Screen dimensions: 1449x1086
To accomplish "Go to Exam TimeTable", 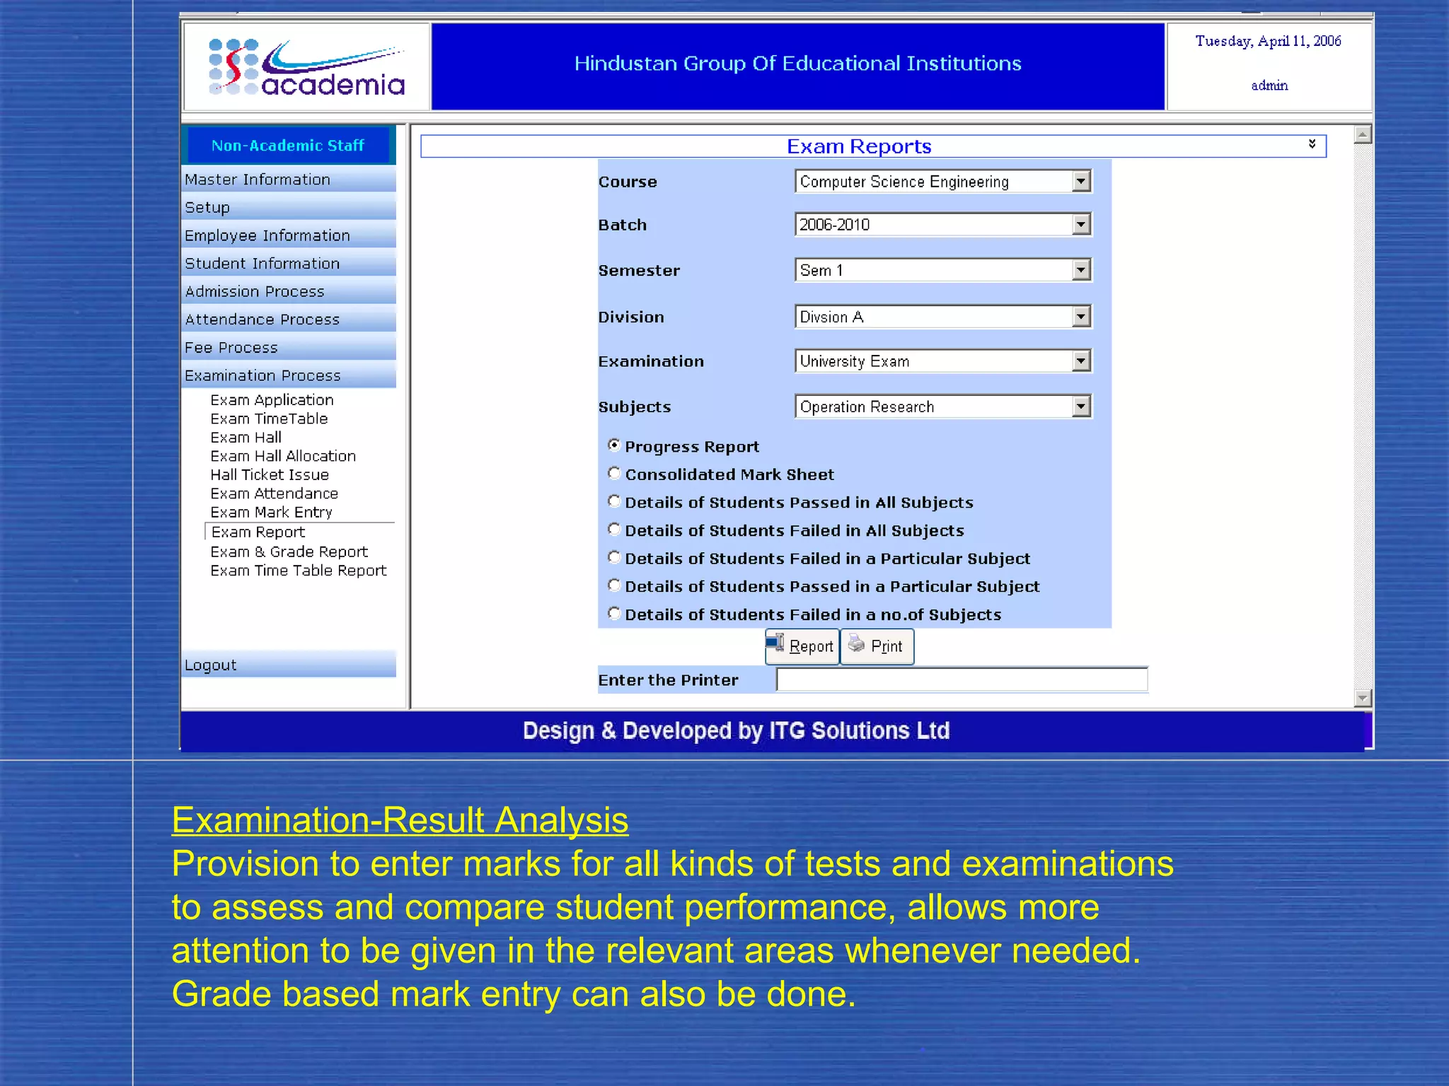I will click(x=269, y=419).
